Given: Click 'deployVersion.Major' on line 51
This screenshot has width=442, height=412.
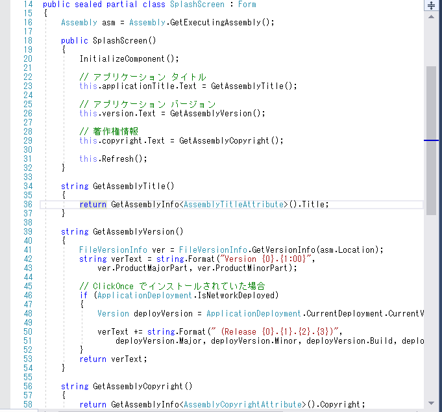Looking at the screenshot, I should point(158,341).
